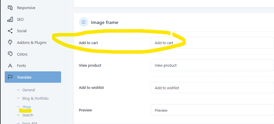Focus the Preview translation text field
274x124 pixels.
click(x=212, y=110)
